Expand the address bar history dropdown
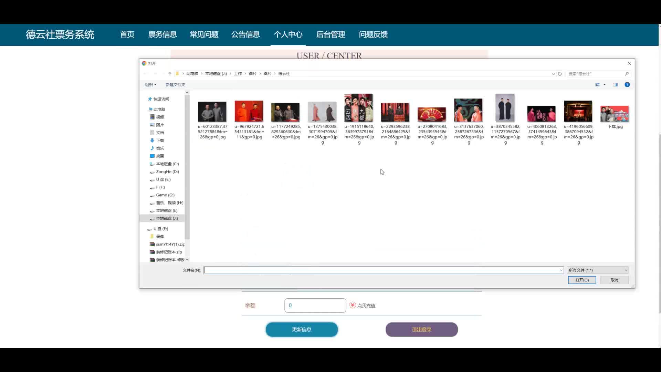The height and width of the screenshot is (372, 661). point(553,74)
